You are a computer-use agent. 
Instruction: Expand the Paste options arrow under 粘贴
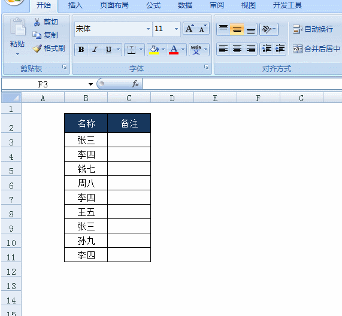(x=17, y=54)
